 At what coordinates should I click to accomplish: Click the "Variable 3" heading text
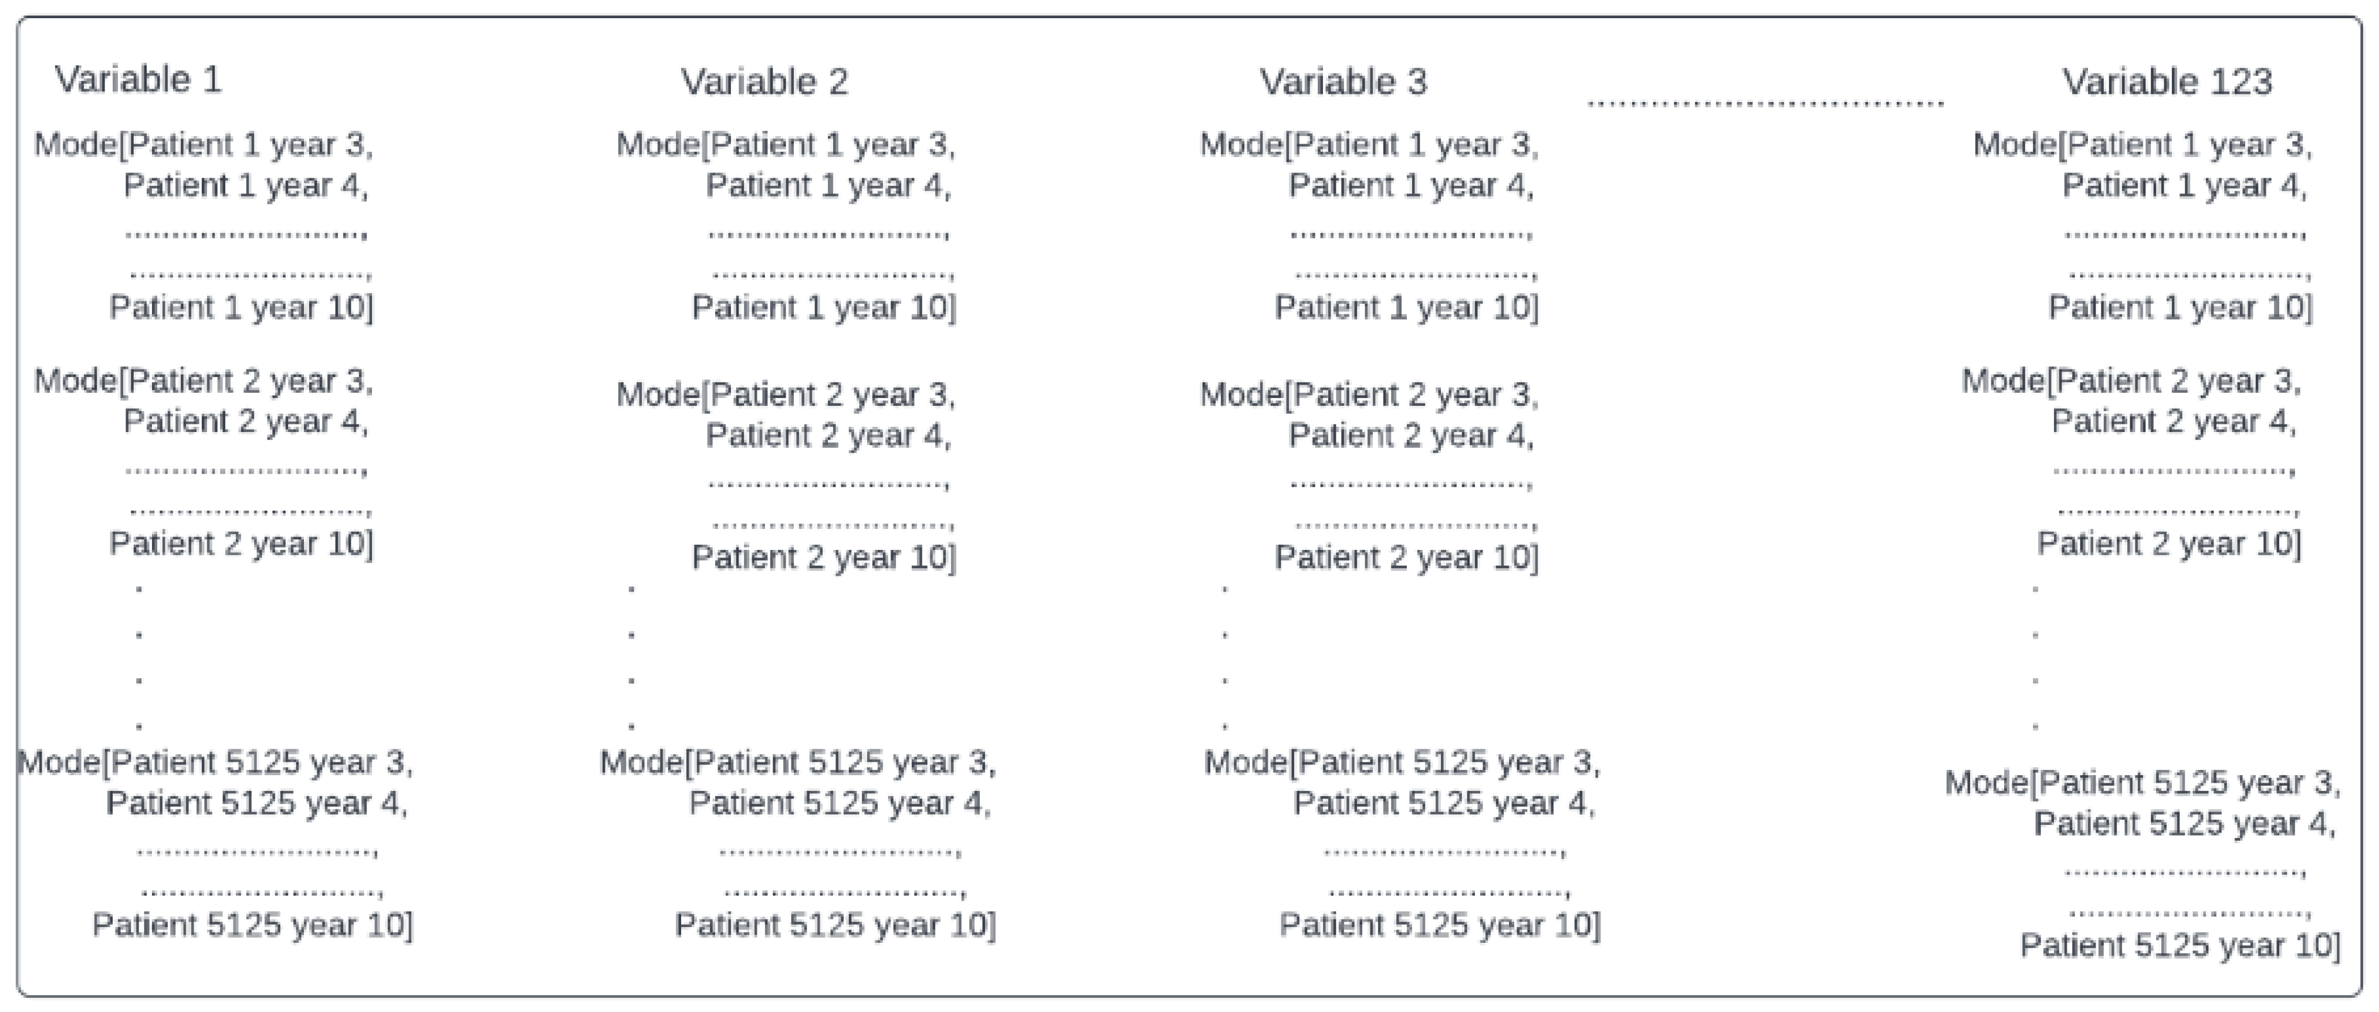tap(1343, 82)
